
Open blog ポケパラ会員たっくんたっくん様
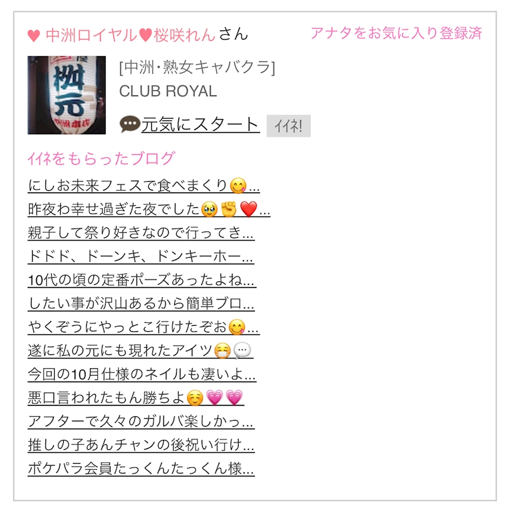(x=141, y=468)
